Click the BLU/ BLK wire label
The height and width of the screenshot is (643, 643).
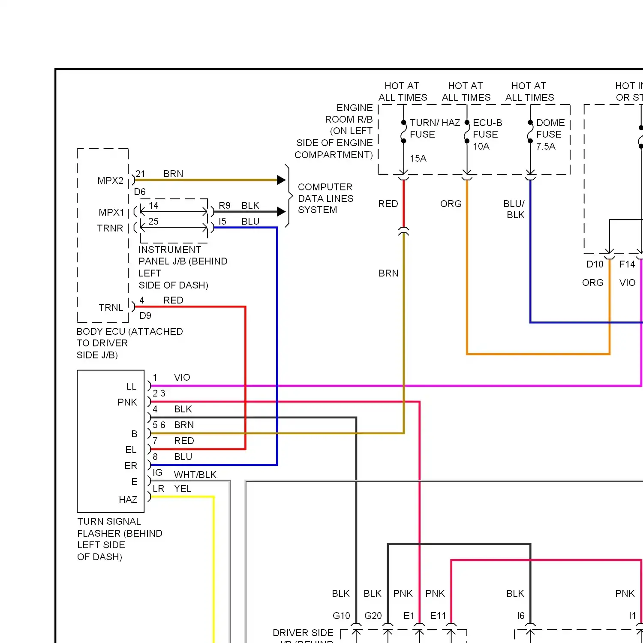tap(514, 209)
